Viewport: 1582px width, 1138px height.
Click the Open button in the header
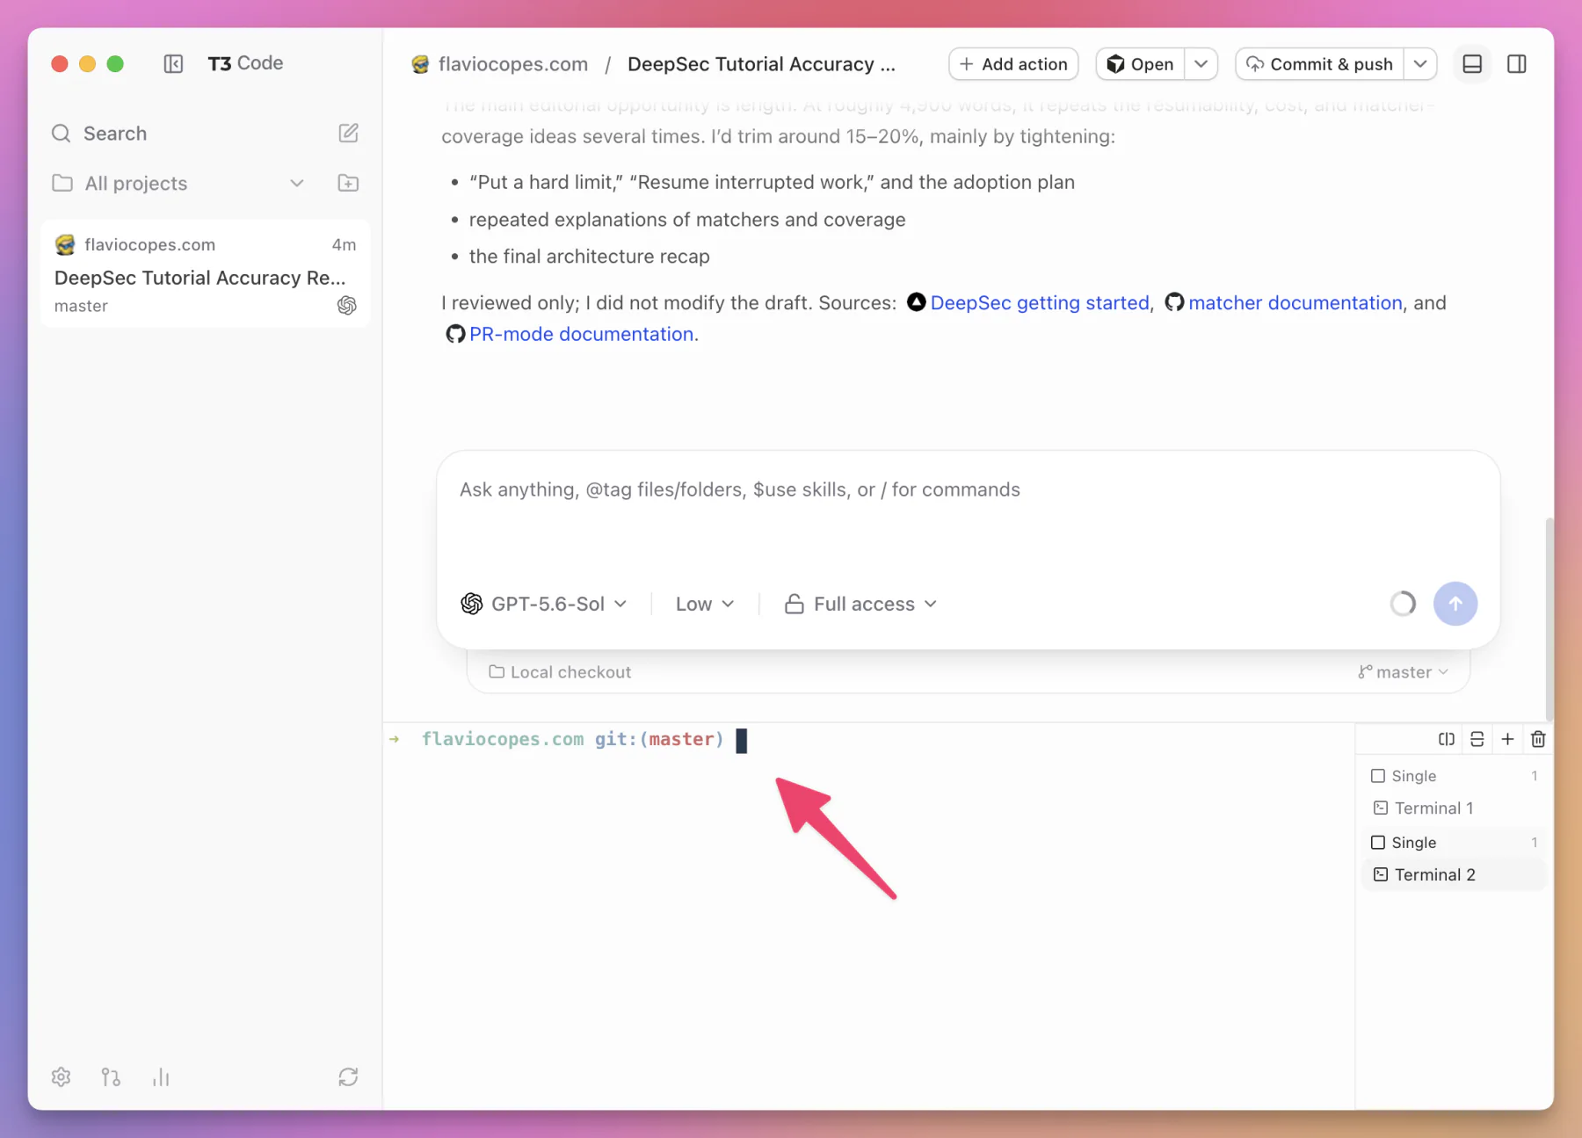1140,64
